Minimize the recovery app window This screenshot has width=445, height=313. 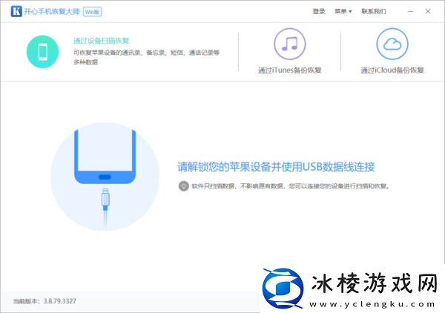410,11
